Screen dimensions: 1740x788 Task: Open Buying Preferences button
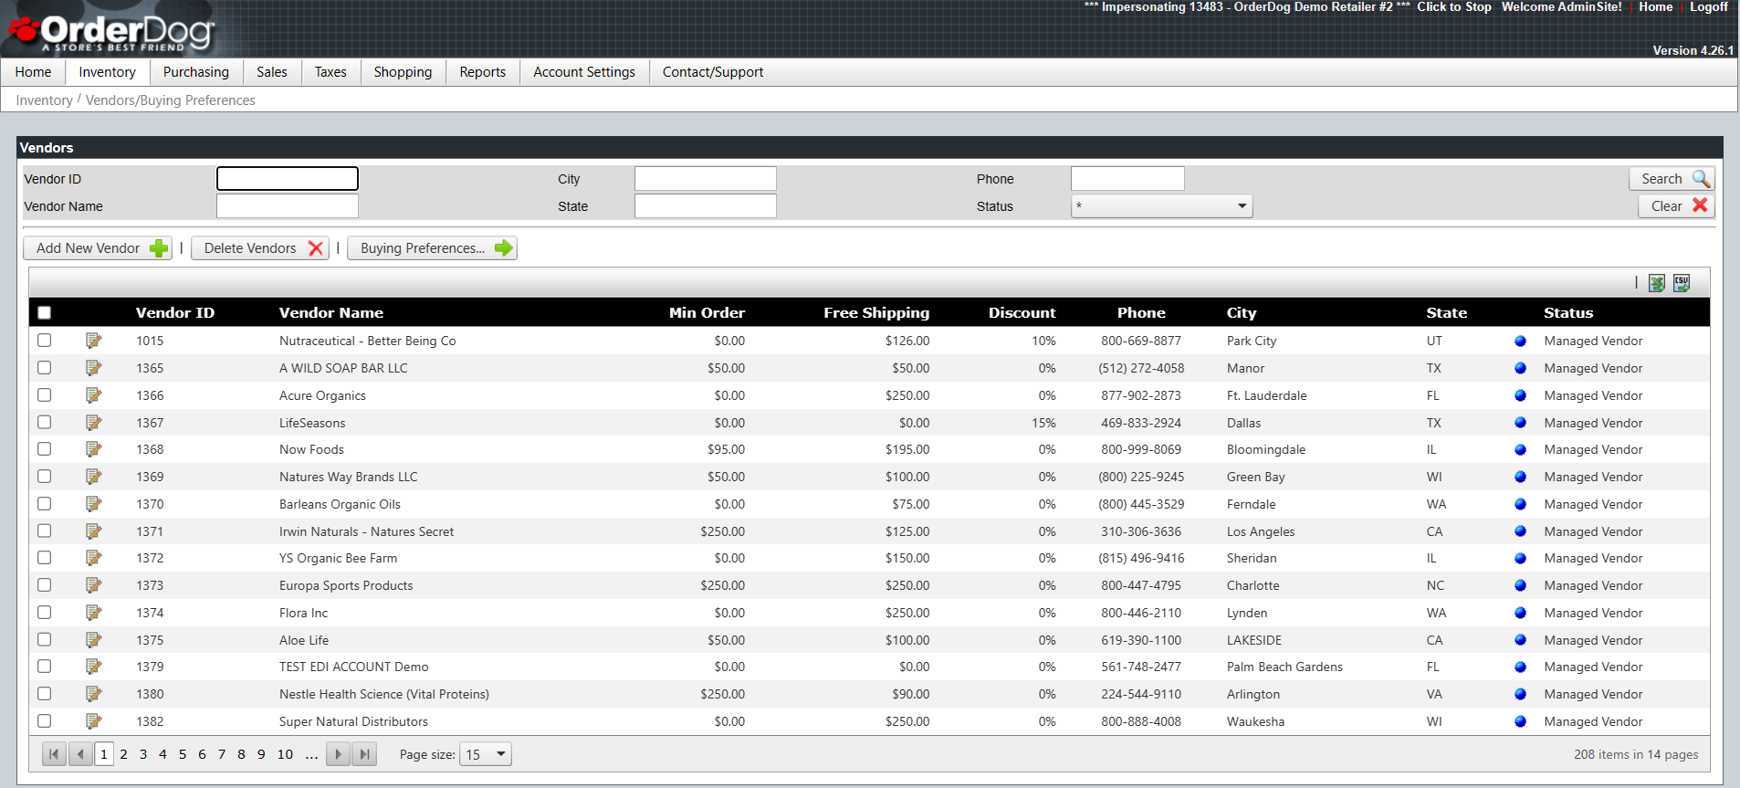pyautogui.click(x=433, y=248)
